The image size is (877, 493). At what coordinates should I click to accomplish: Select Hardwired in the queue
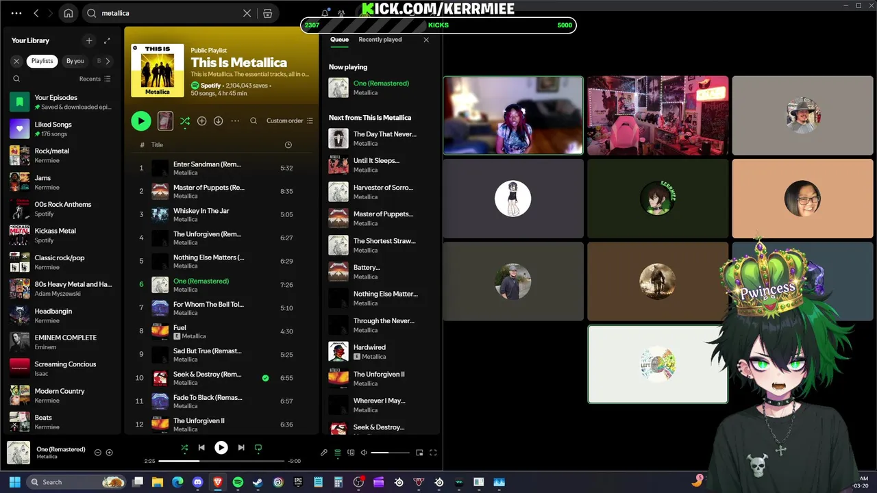[x=380, y=351]
